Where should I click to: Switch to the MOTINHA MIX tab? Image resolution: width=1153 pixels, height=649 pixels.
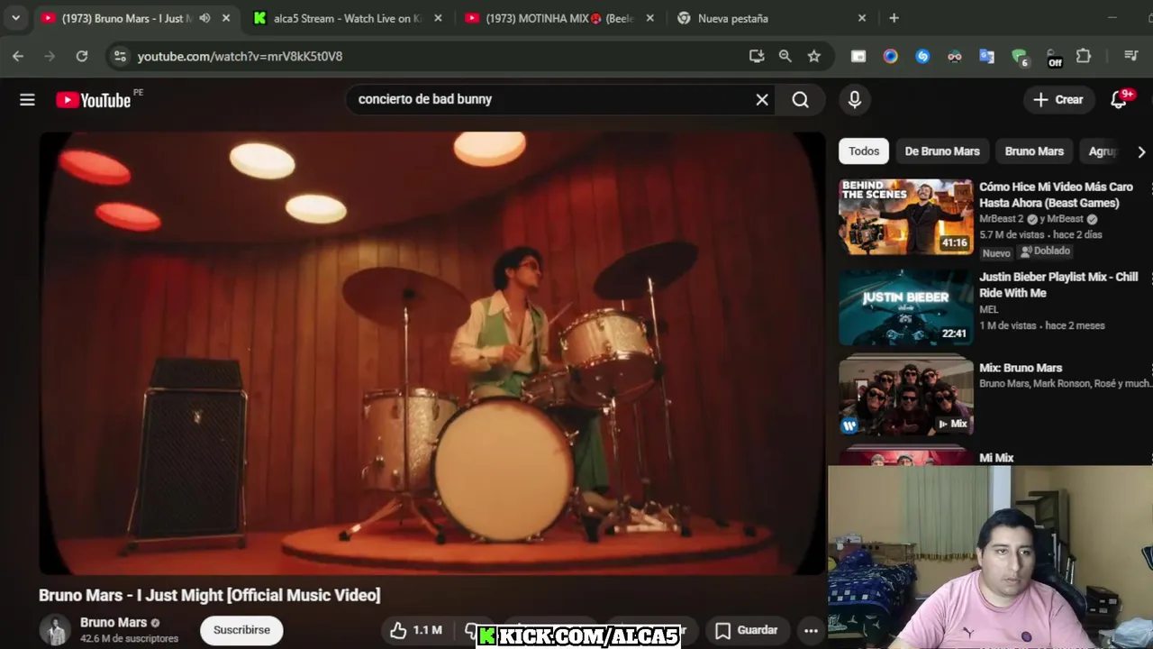[559, 18]
